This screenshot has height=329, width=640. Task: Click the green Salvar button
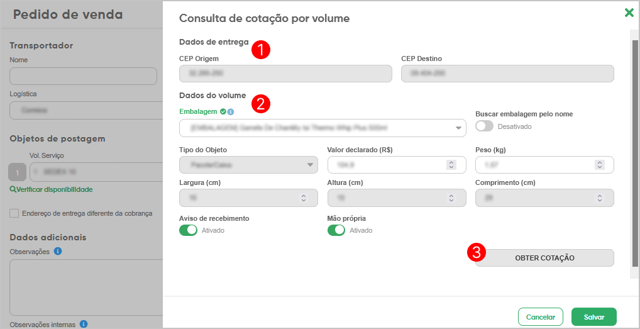point(594,317)
